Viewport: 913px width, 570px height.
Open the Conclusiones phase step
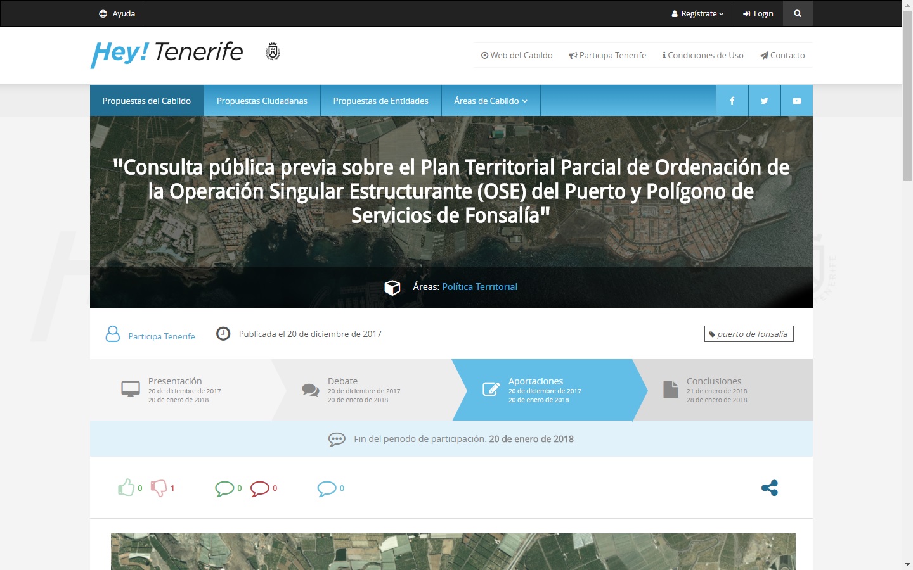(x=716, y=389)
